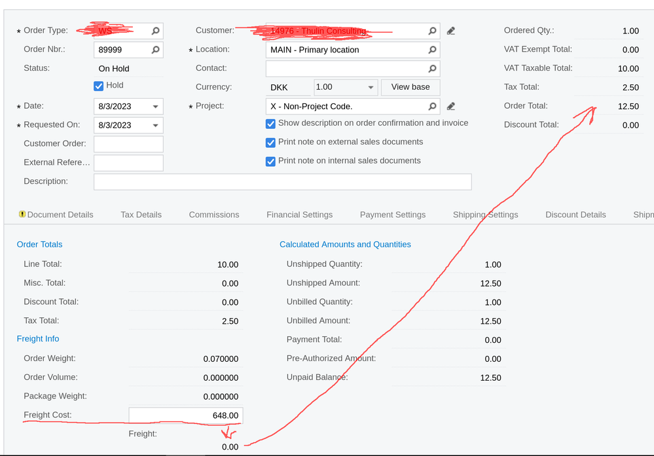The image size is (654, 456).
Task: Open Project lookup magnifier
Action: click(x=432, y=106)
